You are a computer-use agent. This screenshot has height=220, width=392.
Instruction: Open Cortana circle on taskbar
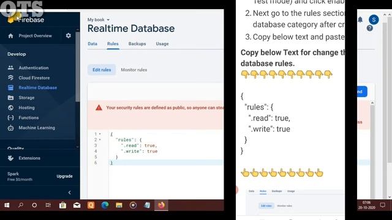[34, 205]
